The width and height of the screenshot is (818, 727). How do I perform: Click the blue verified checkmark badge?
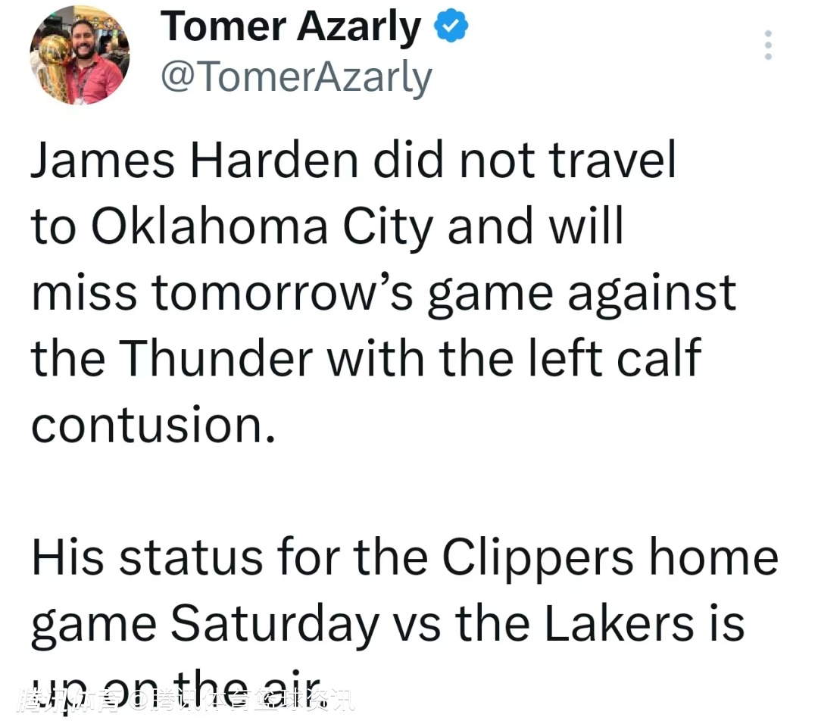click(451, 27)
